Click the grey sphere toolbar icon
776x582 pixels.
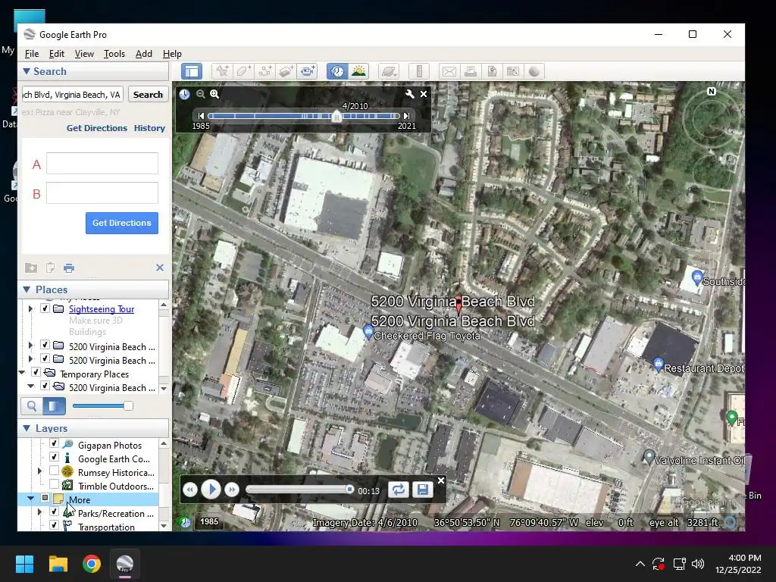click(534, 71)
